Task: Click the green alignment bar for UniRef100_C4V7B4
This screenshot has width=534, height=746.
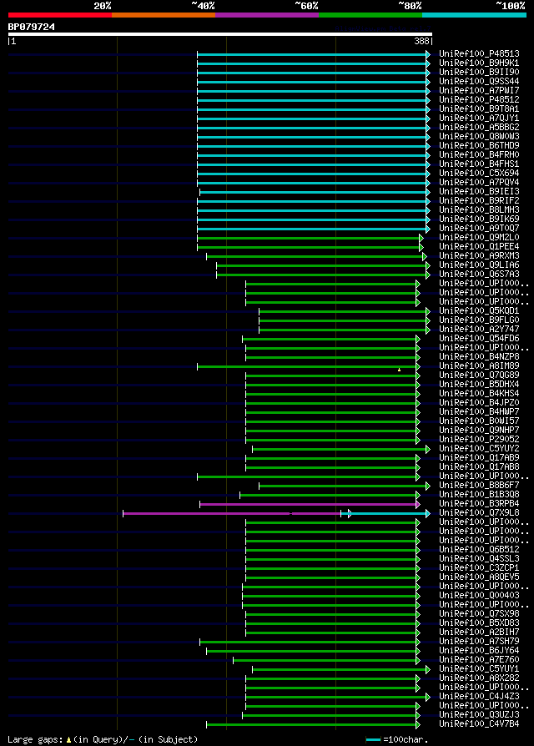Action: pos(314,724)
